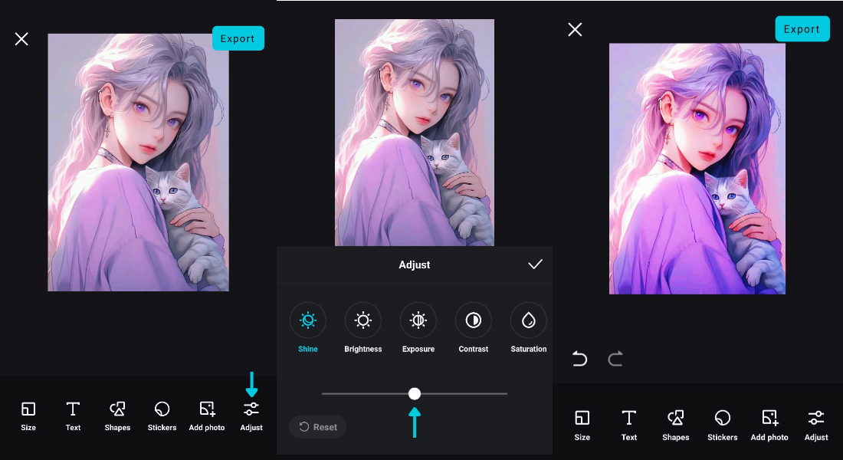Select the Brightness adjustment icon
The width and height of the screenshot is (843, 460).
pos(362,320)
